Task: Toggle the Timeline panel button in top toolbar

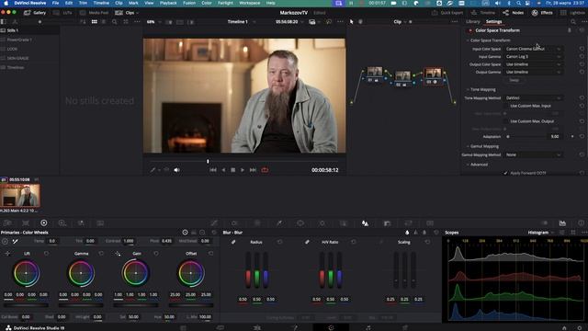Action: 483,13
